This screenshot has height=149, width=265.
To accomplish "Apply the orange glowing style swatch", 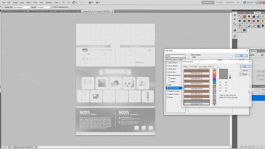I will click(244, 17).
